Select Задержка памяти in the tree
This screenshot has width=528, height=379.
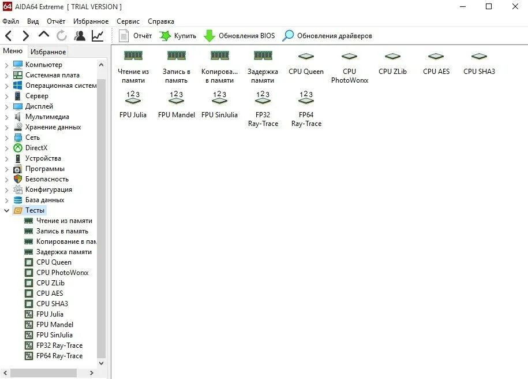[x=63, y=252]
